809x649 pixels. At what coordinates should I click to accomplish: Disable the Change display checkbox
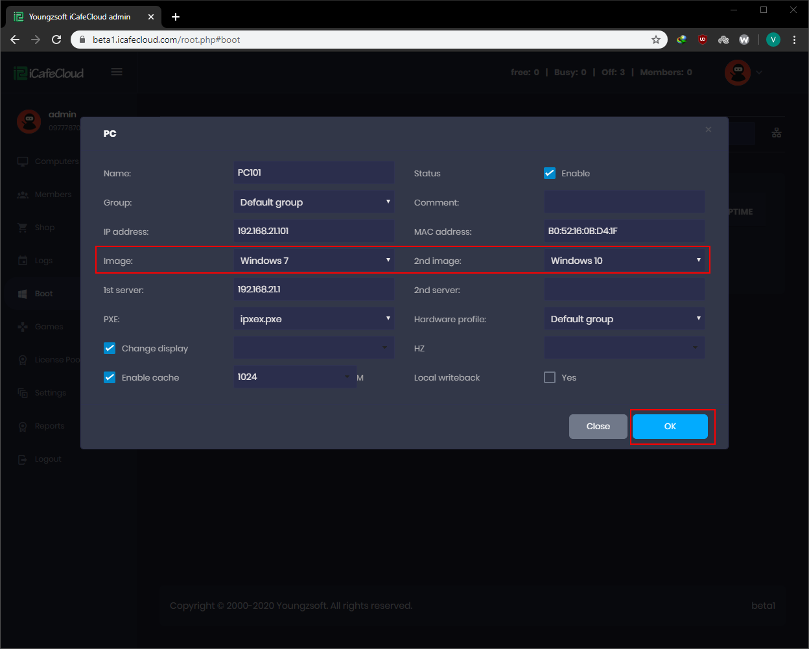point(110,348)
